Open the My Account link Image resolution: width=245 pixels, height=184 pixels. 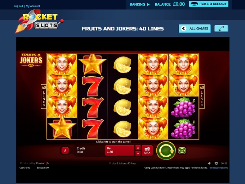[33, 6]
